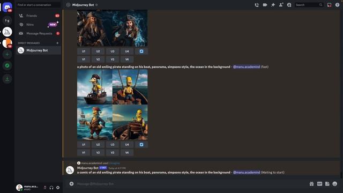This screenshot has height=193, width=343.
Task: Open the Friends tab
Action: click(39, 16)
